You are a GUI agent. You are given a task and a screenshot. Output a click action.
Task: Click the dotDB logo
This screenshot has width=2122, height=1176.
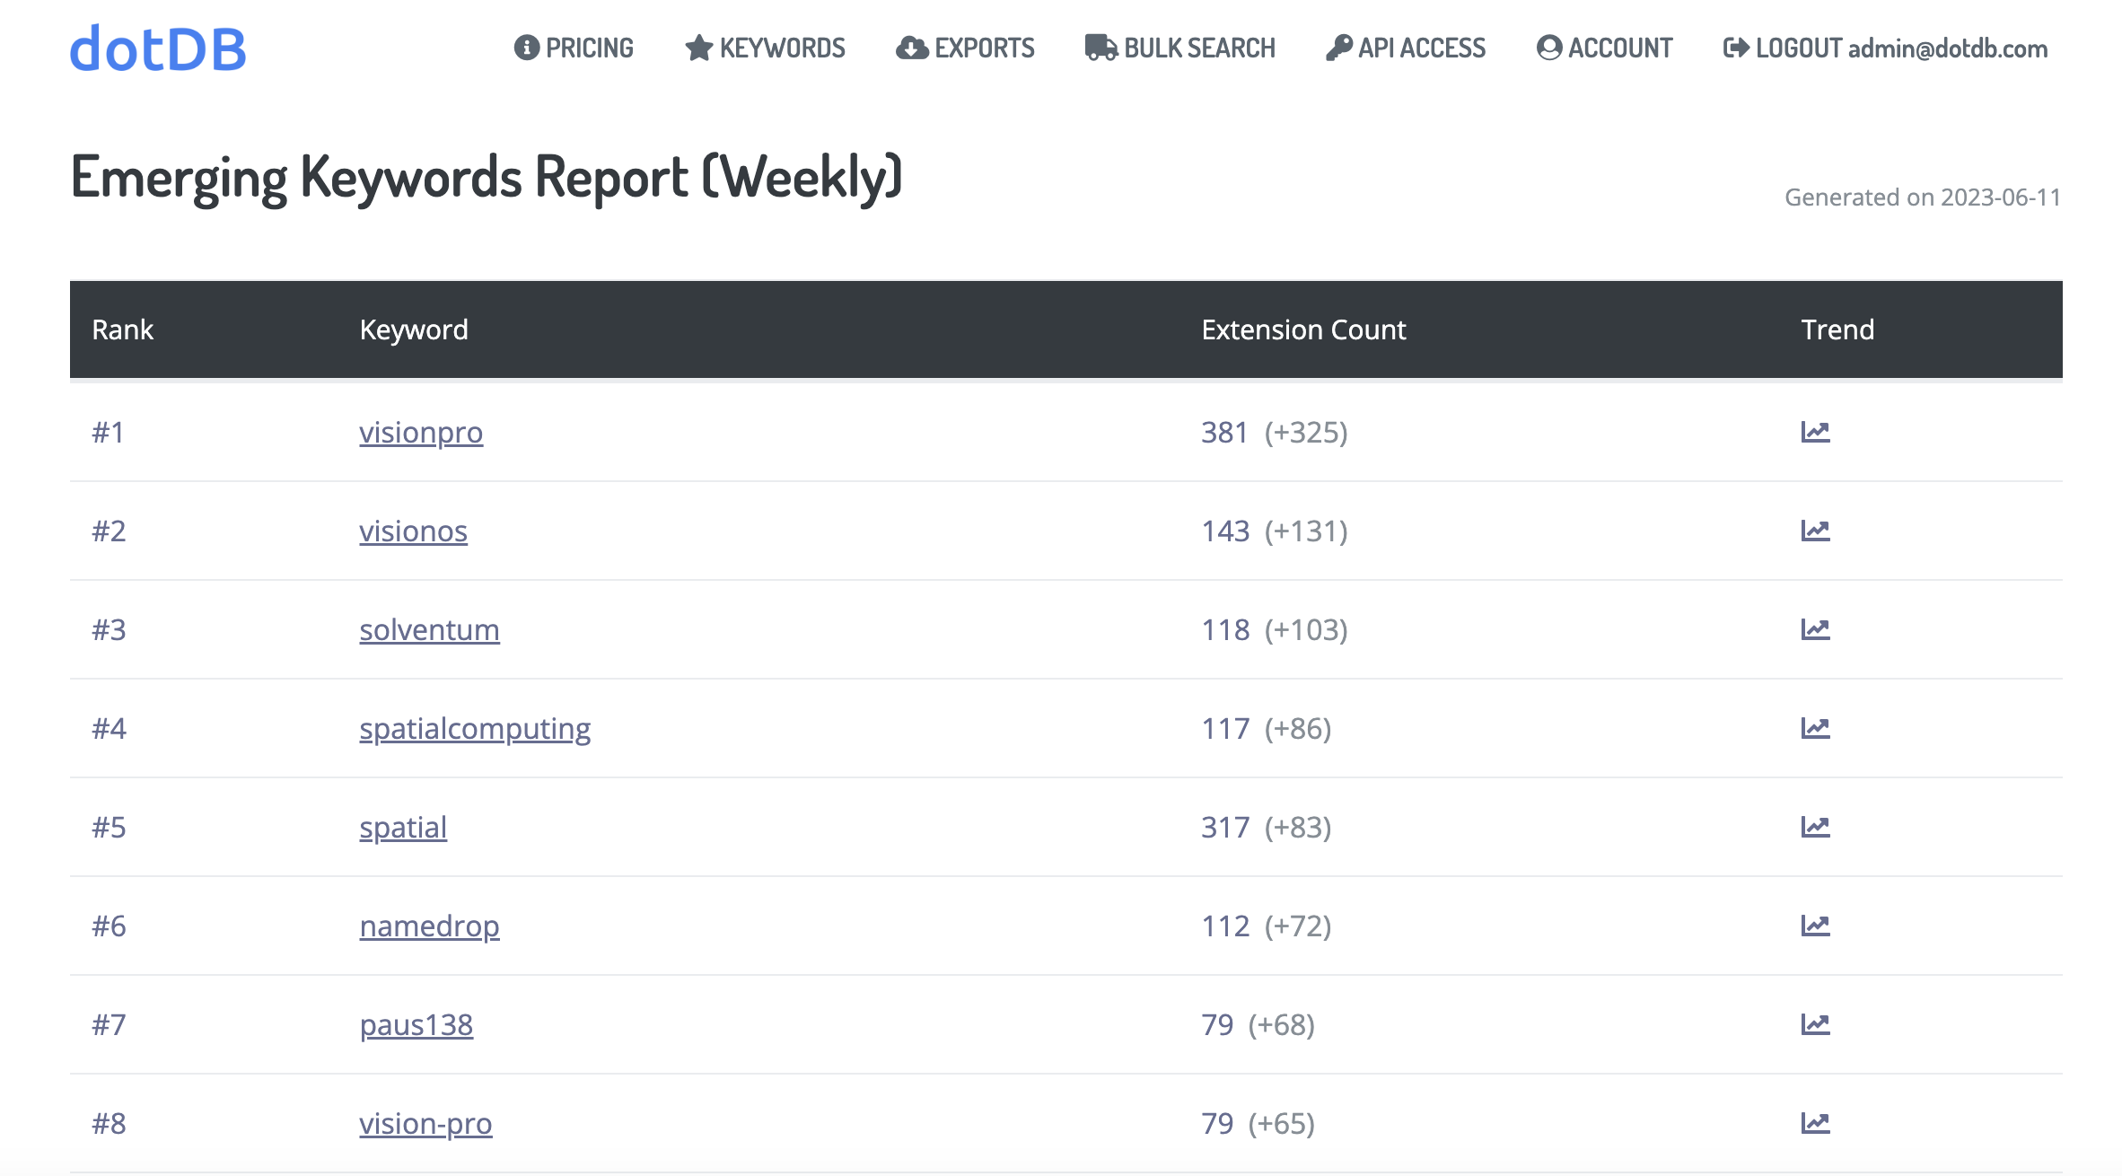coord(158,48)
